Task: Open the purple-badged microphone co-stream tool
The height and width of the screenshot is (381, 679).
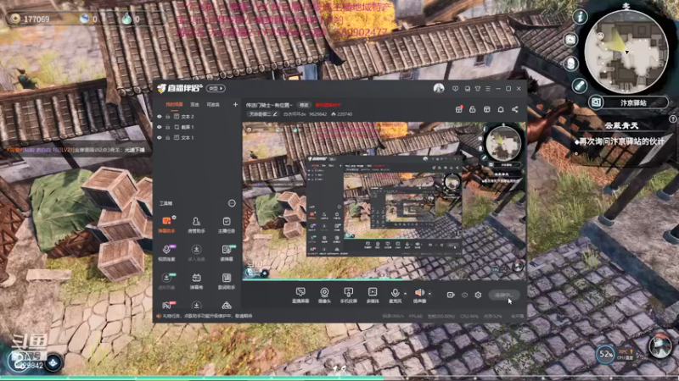Action: [166, 252]
